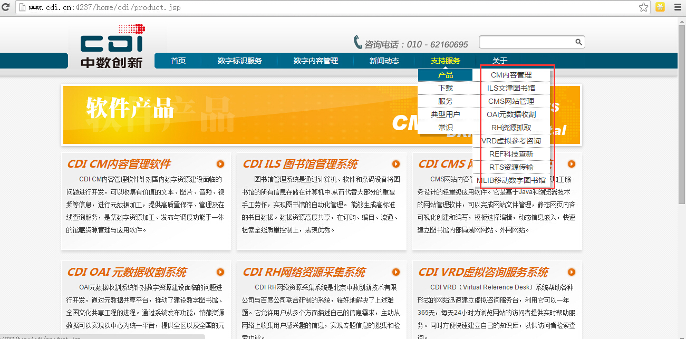
Task: Choose OAI元数据收割 in submenu
Action: pyautogui.click(x=511, y=114)
